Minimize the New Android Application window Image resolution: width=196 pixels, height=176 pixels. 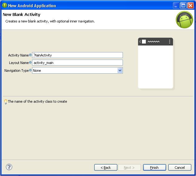[176, 6]
